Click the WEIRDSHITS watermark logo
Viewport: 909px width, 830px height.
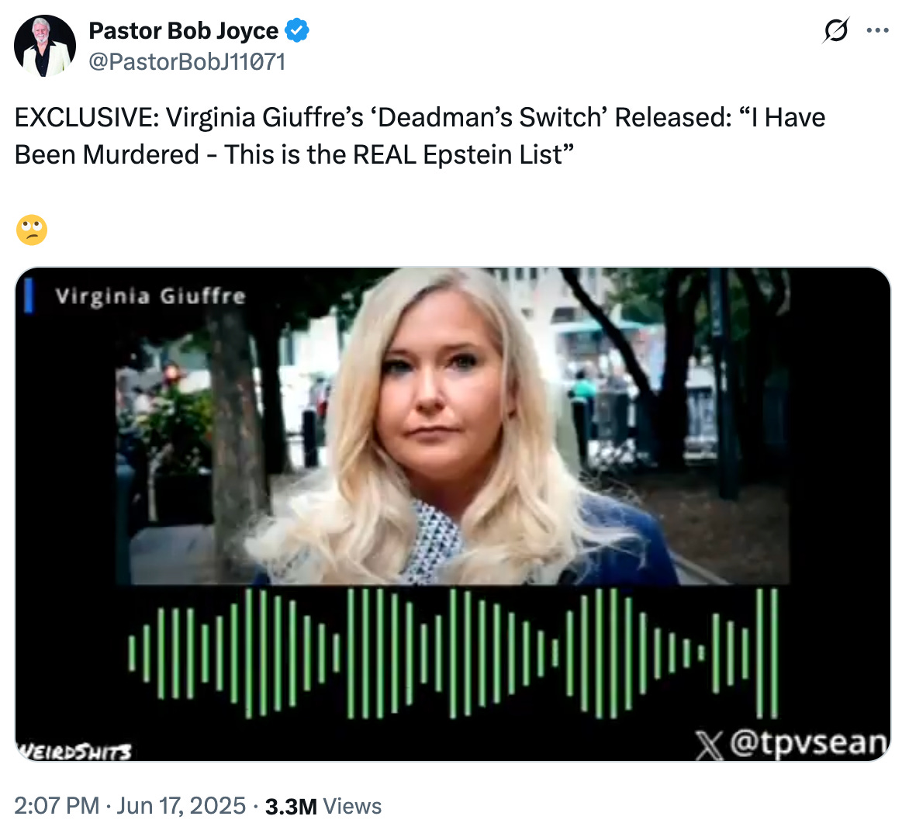(74, 752)
